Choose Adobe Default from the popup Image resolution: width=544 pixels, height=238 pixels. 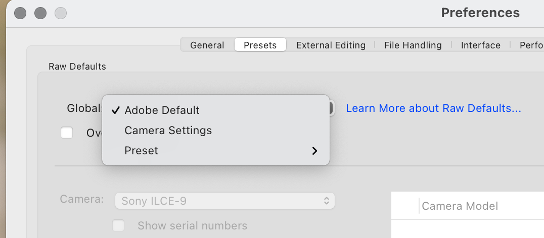click(x=162, y=110)
